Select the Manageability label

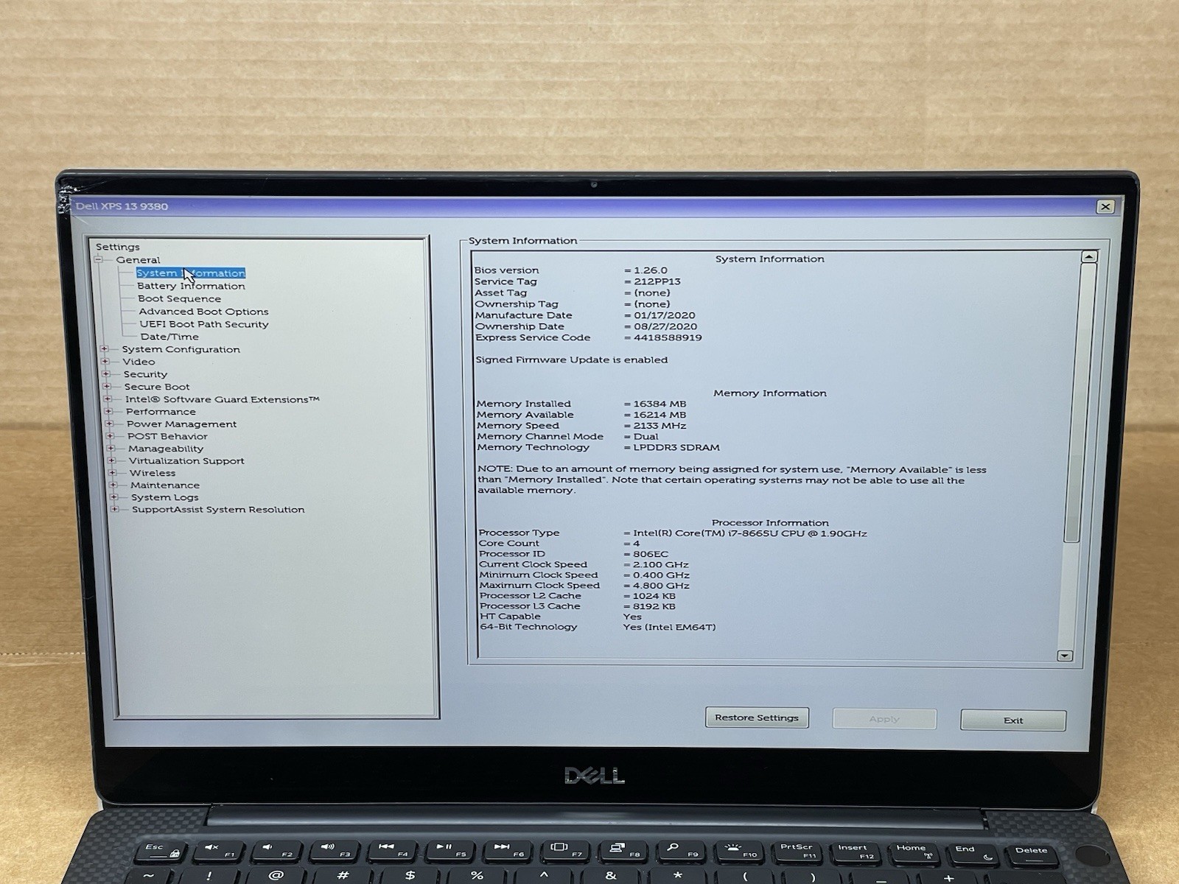tap(166, 449)
